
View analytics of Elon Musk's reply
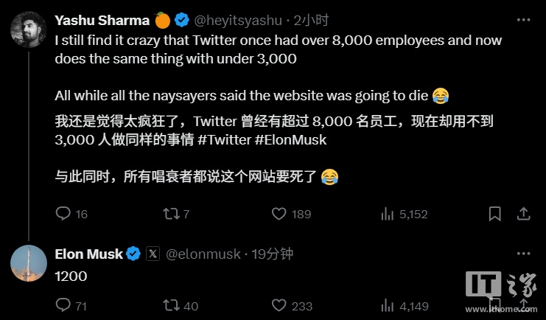(x=386, y=305)
